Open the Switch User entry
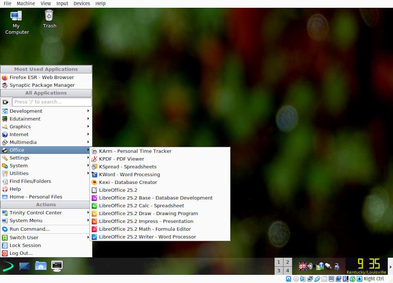This screenshot has width=393, height=283. pyautogui.click(x=46, y=237)
